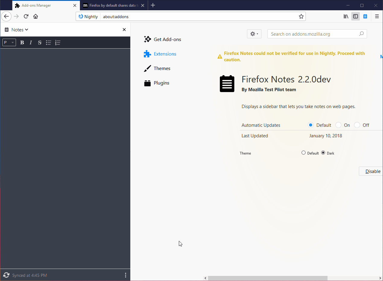Screen dimensions: 383x281
Task: Click in the empty notes editor area
Action: [x=65, y=158]
